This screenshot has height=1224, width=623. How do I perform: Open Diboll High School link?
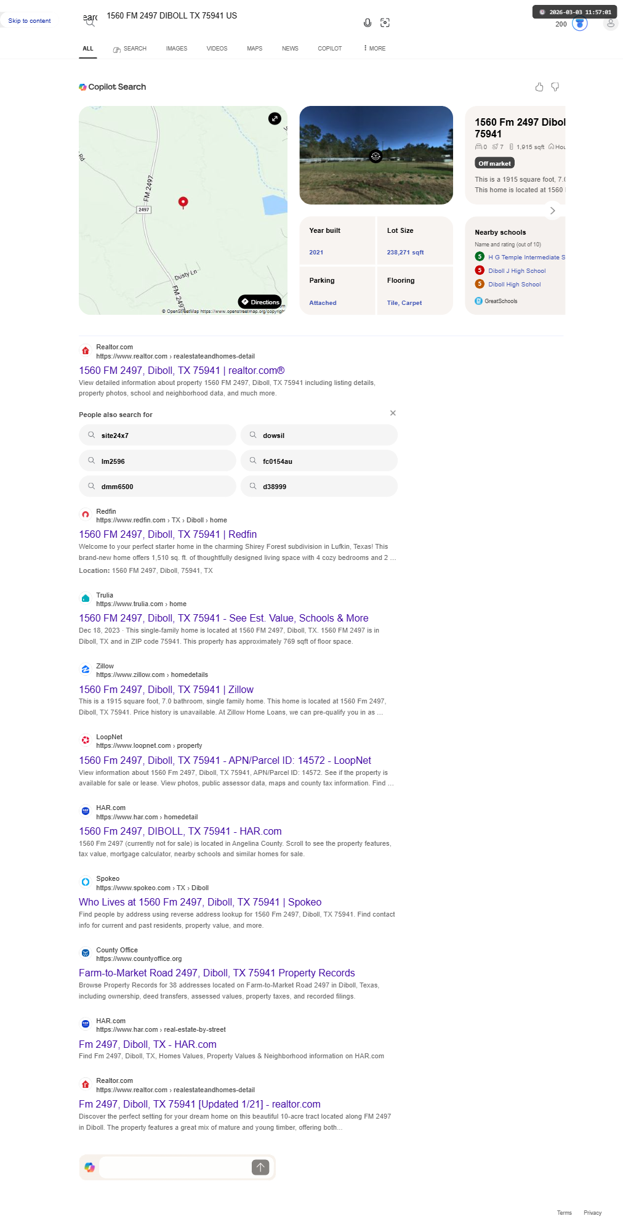(515, 285)
